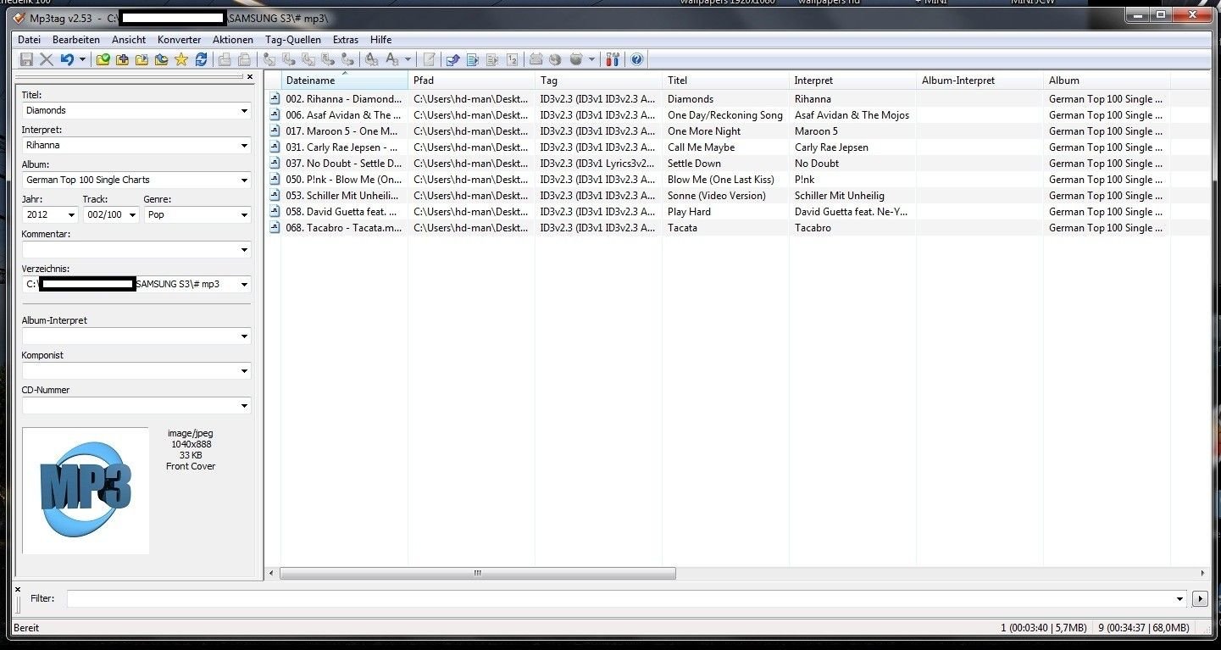The height and width of the screenshot is (650, 1221).
Task: Click the horizontal scrollbar thumb of the file list
Action: click(x=478, y=574)
